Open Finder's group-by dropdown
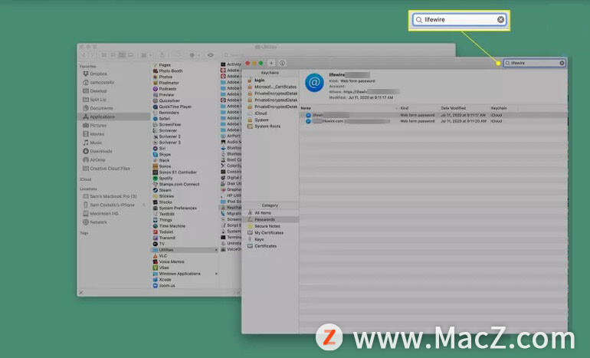The width and height of the screenshot is (590, 358). pos(146,55)
